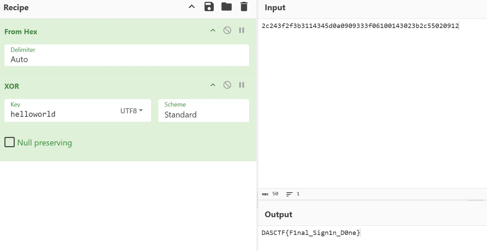487x251 pixels.
Task: Set breakpoint on From Hex operation
Action: [242, 30]
